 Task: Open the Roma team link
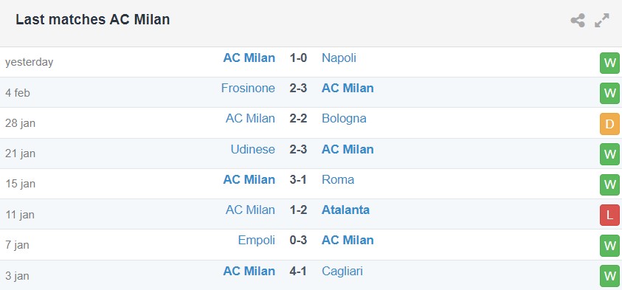tap(338, 180)
